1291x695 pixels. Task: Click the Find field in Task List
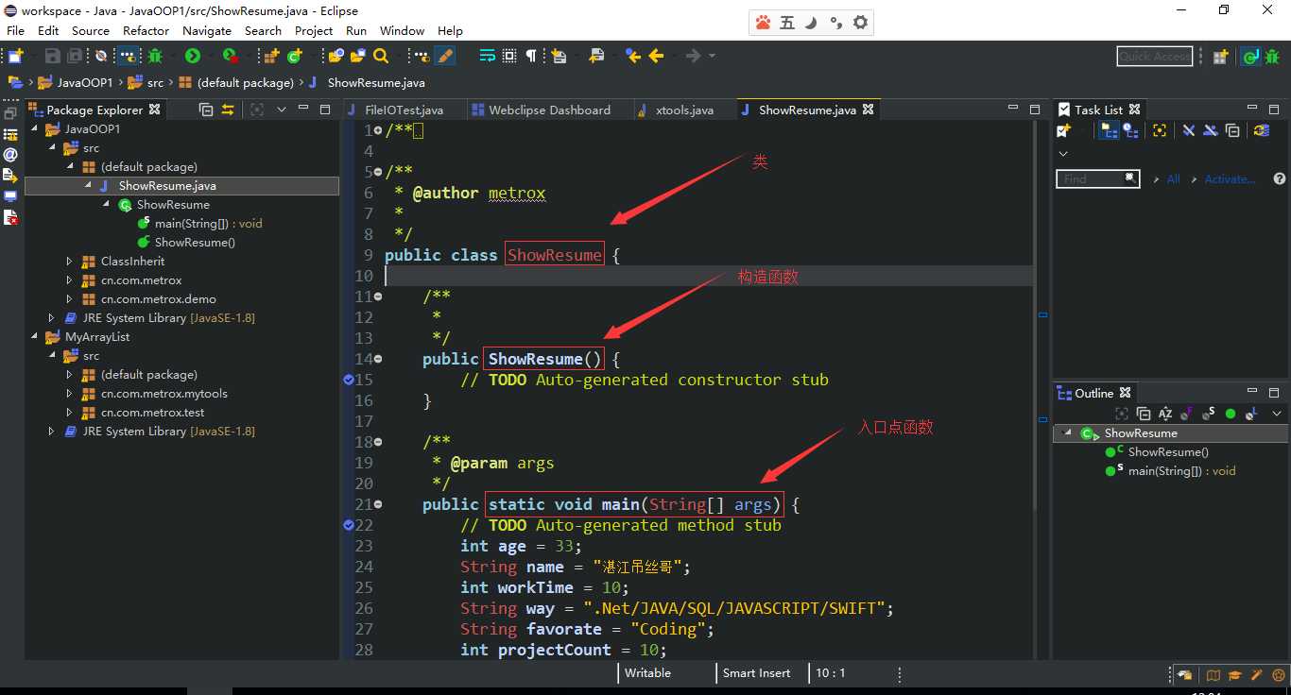pos(1096,178)
